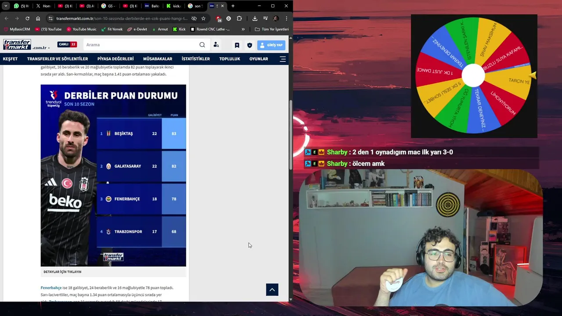
Task: Open the tab search dropdown arrow
Action: click(x=6, y=6)
